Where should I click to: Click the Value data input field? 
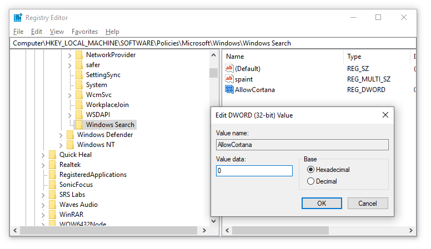coord(254,171)
